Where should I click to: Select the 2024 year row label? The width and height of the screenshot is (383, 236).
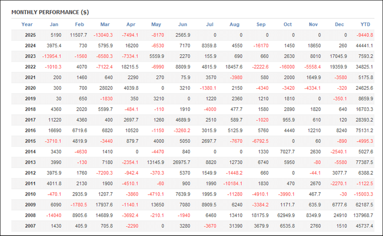click(30, 45)
